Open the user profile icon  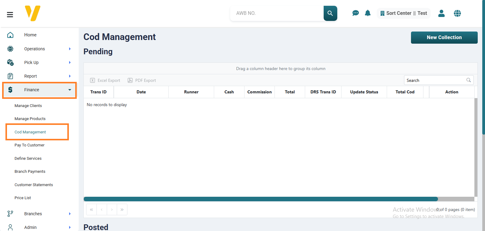tap(441, 13)
